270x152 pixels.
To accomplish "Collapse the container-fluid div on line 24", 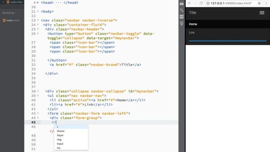I will coord(38,25).
